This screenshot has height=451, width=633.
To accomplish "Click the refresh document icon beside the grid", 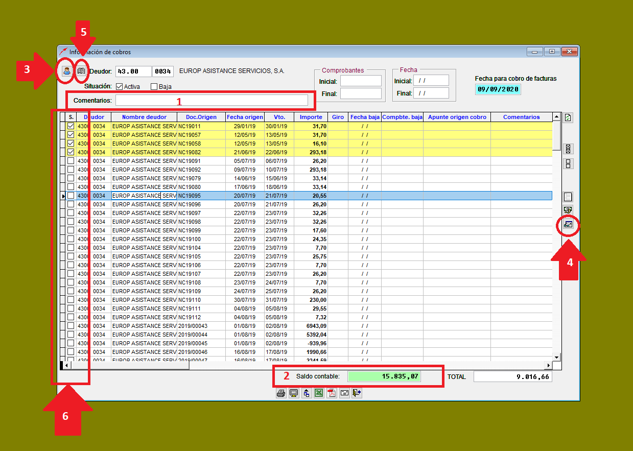I will [x=568, y=117].
